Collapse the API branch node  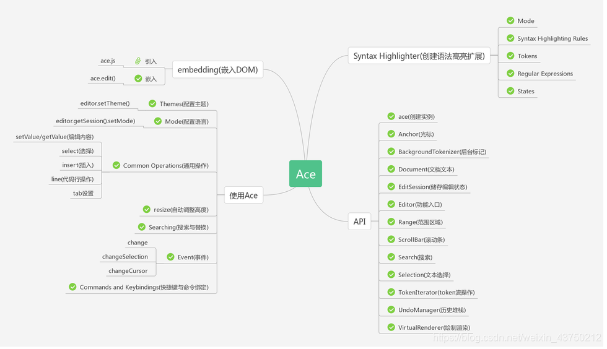(x=360, y=222)
